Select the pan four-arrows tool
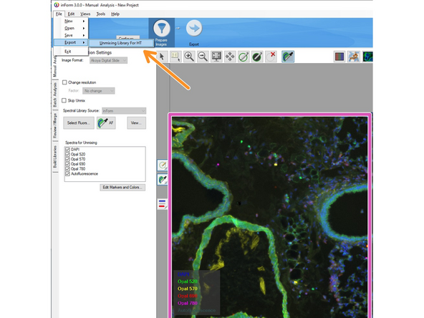Screen dimensions: 424x318 230,57
